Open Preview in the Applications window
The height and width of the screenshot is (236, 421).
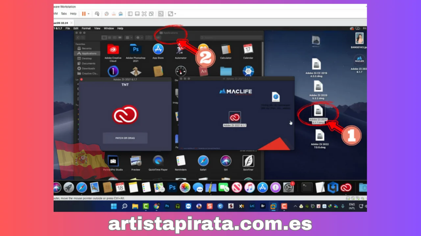[x=136, y=161]
